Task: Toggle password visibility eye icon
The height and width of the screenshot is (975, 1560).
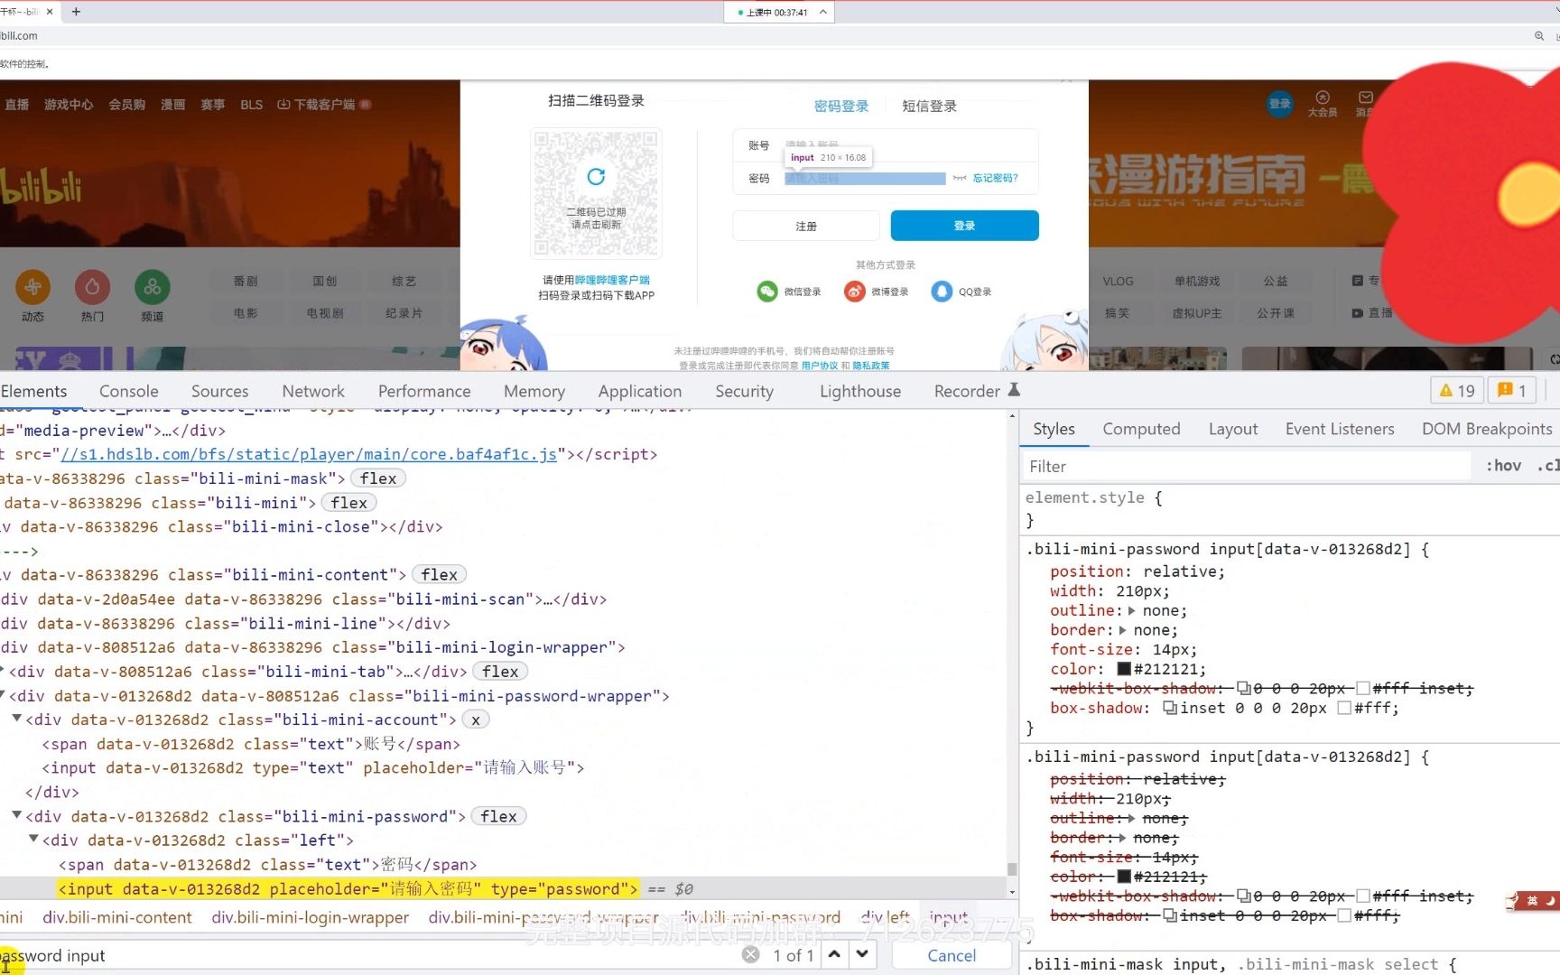Action: coord(960,178)
